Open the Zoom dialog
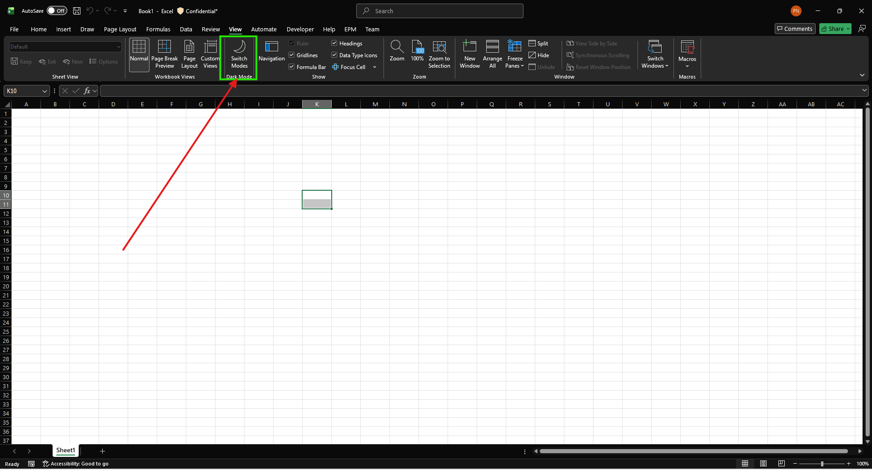 397,51
